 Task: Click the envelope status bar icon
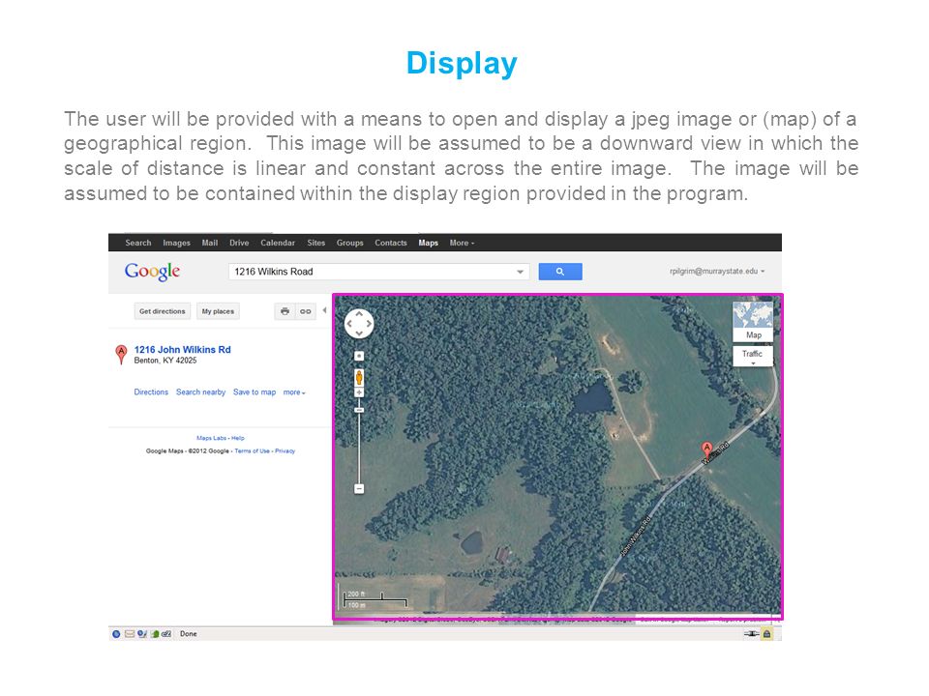click(x=129, y=634)
